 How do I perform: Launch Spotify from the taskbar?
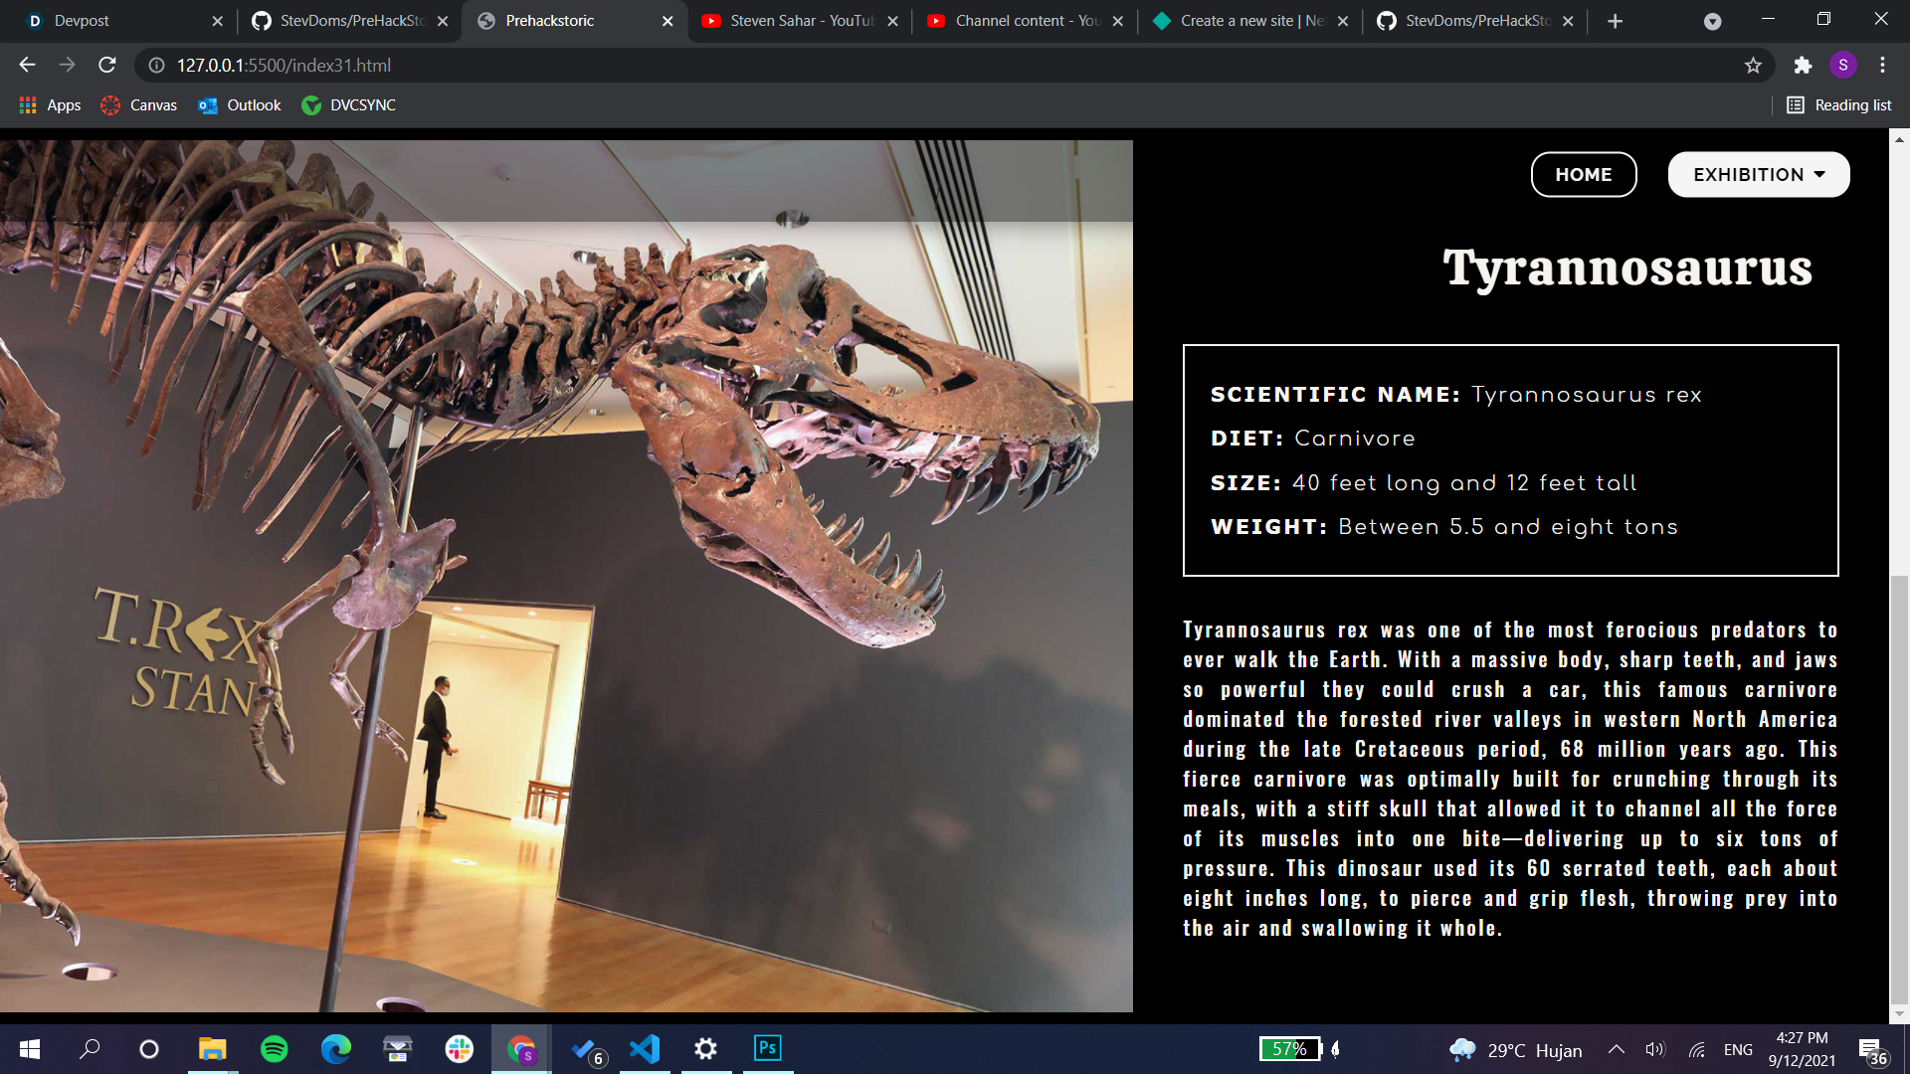[274, 1049]
